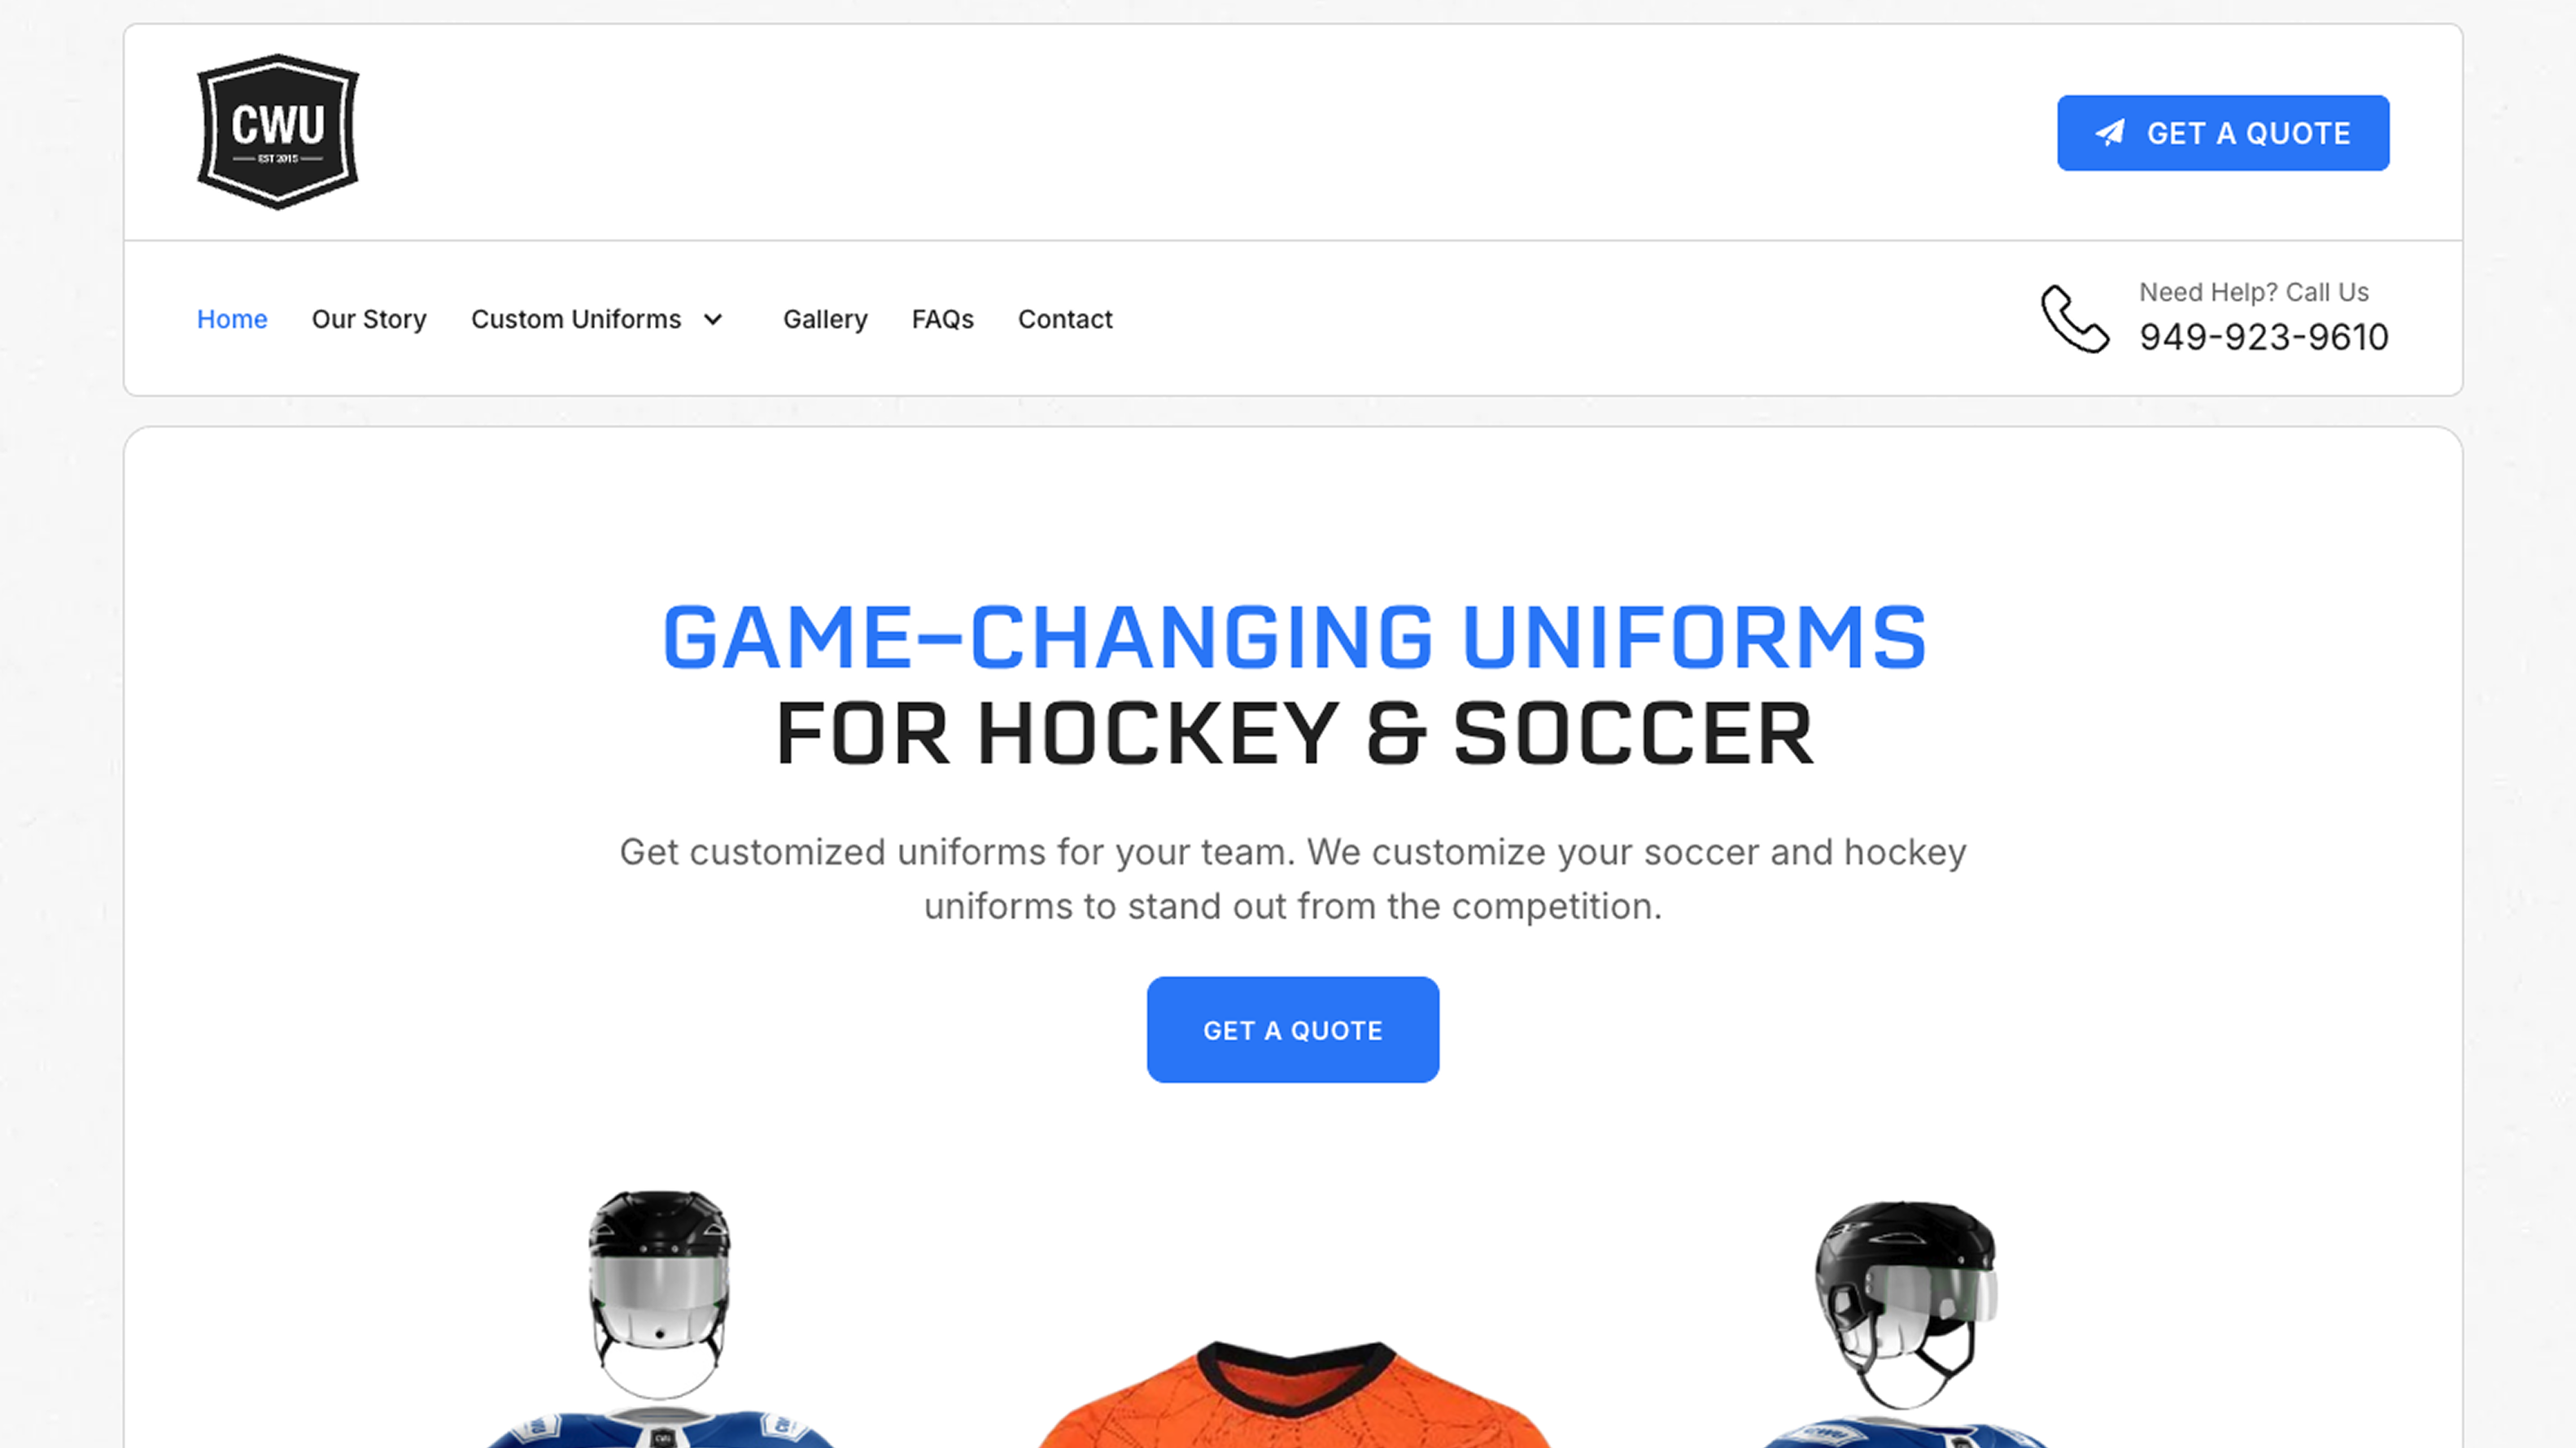Expand the Custom Uniforms chevron arrow
Screen dimensions: 2576x1448
point(713,319)
